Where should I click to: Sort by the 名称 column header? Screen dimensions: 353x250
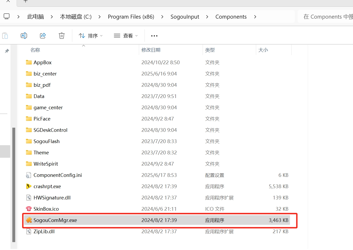[35, 50]
